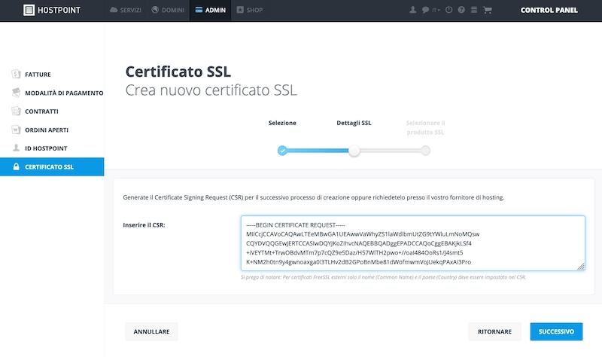This screenshot has width=602, height=357.
Task: Click the Dettagli SSL step label
Action: point(354,123)
